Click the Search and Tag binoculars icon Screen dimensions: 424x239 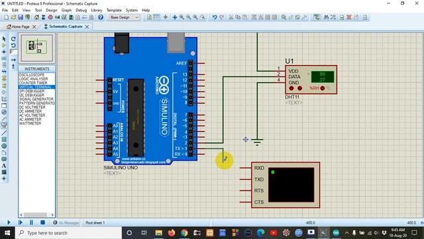(x=326, y=17)
